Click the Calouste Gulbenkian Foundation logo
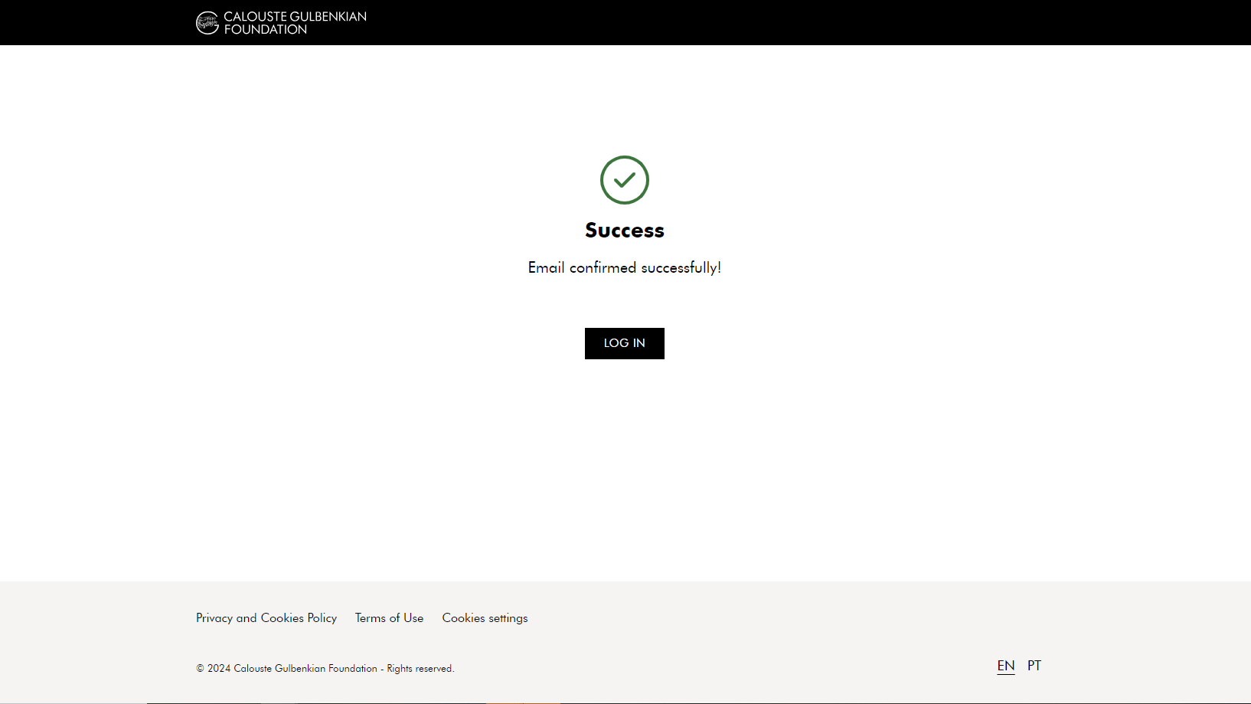 [x=281, y=23]
